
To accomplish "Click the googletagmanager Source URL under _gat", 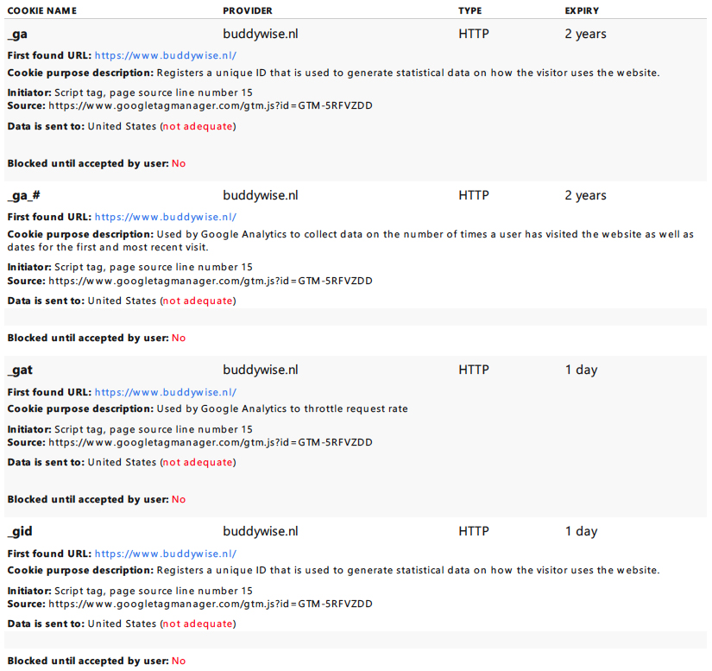I will [211, 442].
